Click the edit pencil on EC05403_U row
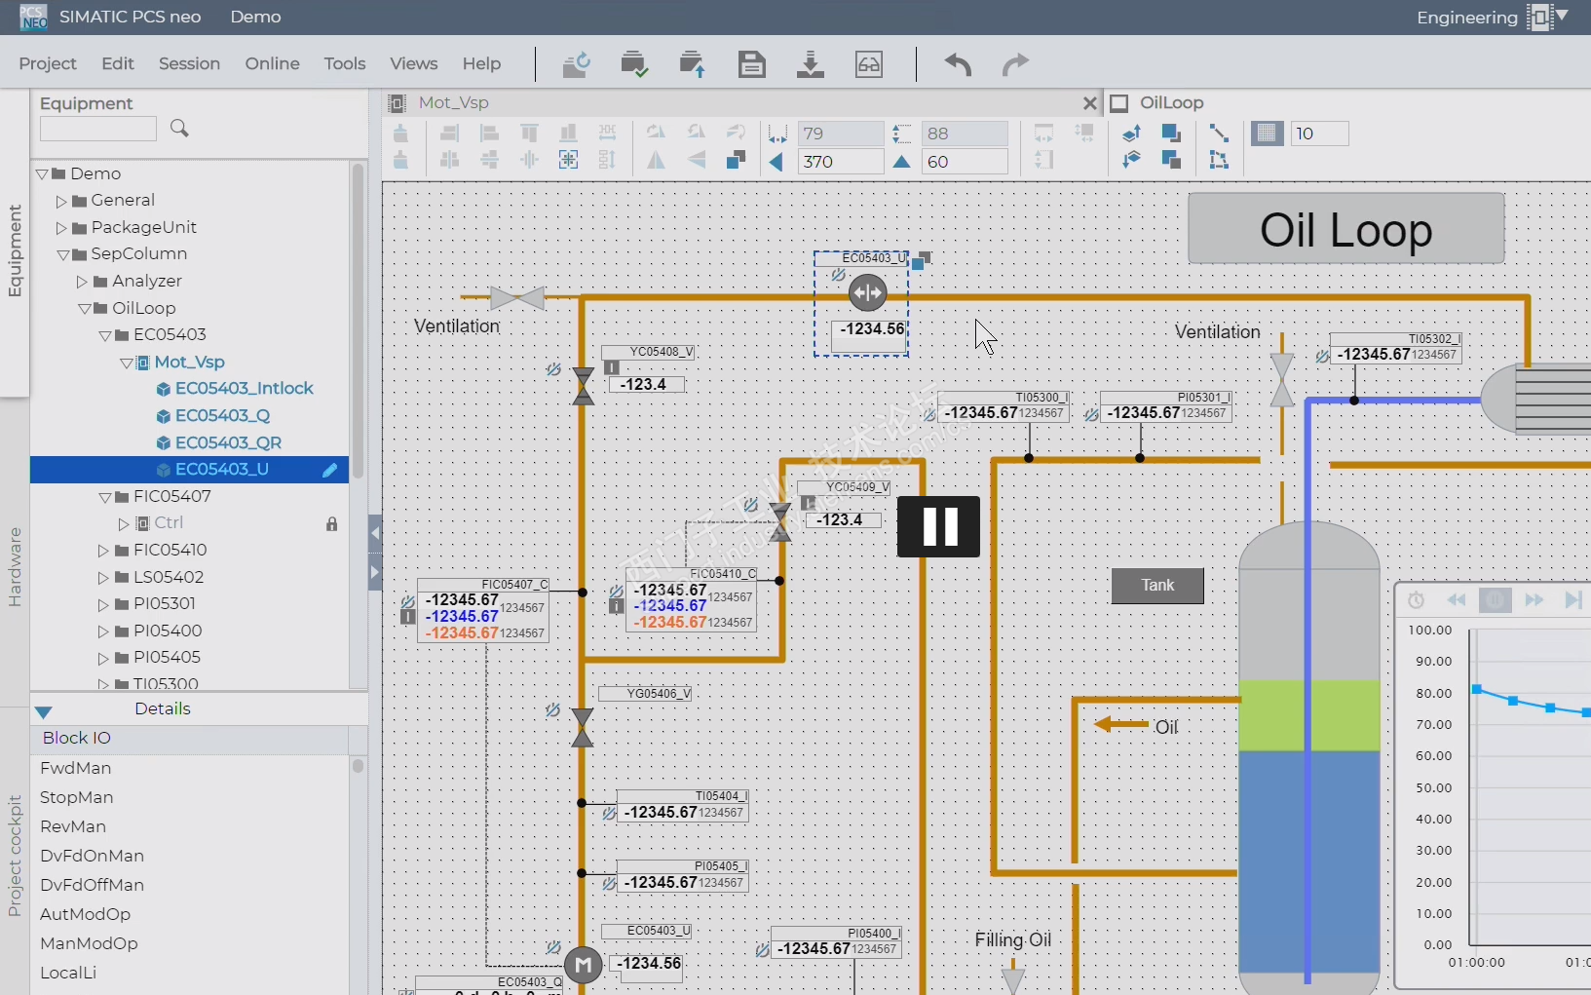The image size is (1591, 995). pyautogui.click(x=330, y=470)
